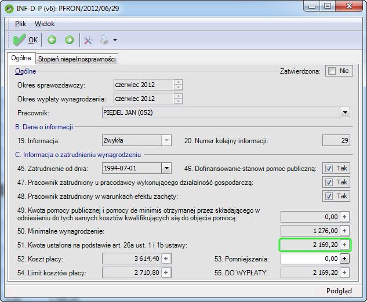The height and width of the screenshot is (302, 367).
Task: Click the Numer kolejny informacji field
Action: pyautogui.click(x=336, y=140)
